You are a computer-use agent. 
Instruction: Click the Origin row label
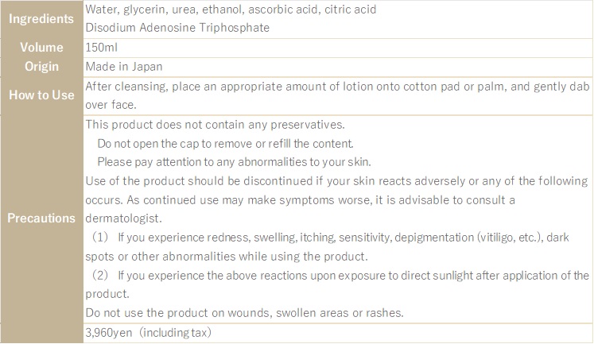click(41, 66)
